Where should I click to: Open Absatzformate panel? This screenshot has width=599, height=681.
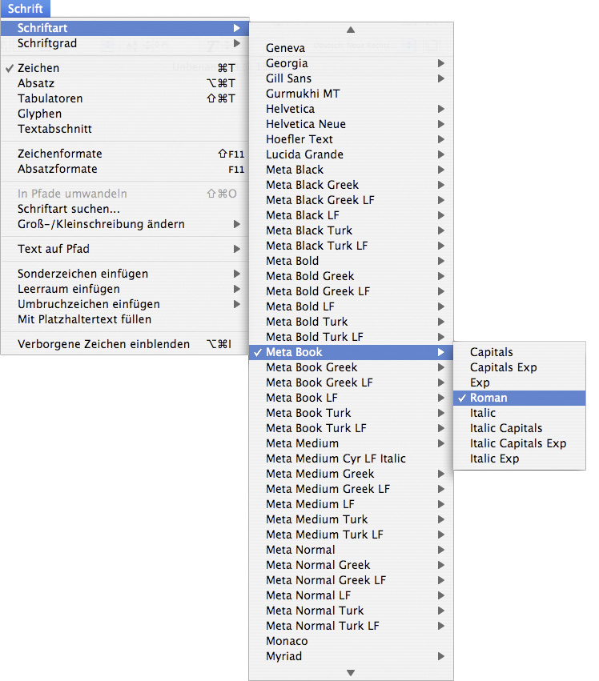coord(125,169)
